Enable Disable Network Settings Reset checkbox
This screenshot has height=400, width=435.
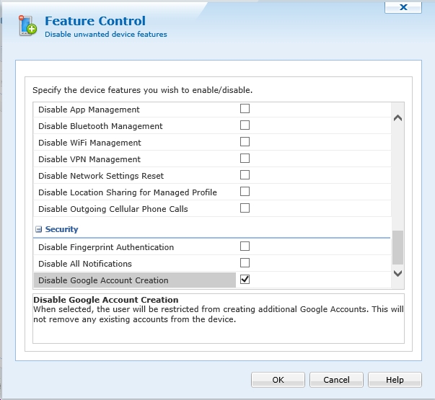click(x=245, y=175)
